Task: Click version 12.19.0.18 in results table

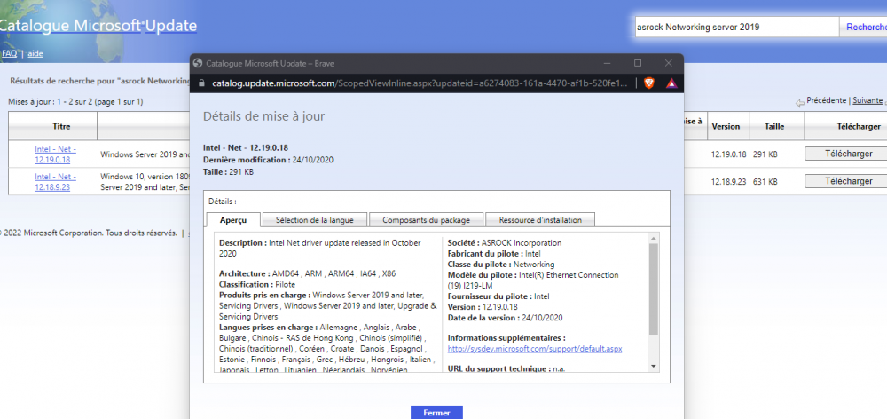Action: click(x=728, y=154)
